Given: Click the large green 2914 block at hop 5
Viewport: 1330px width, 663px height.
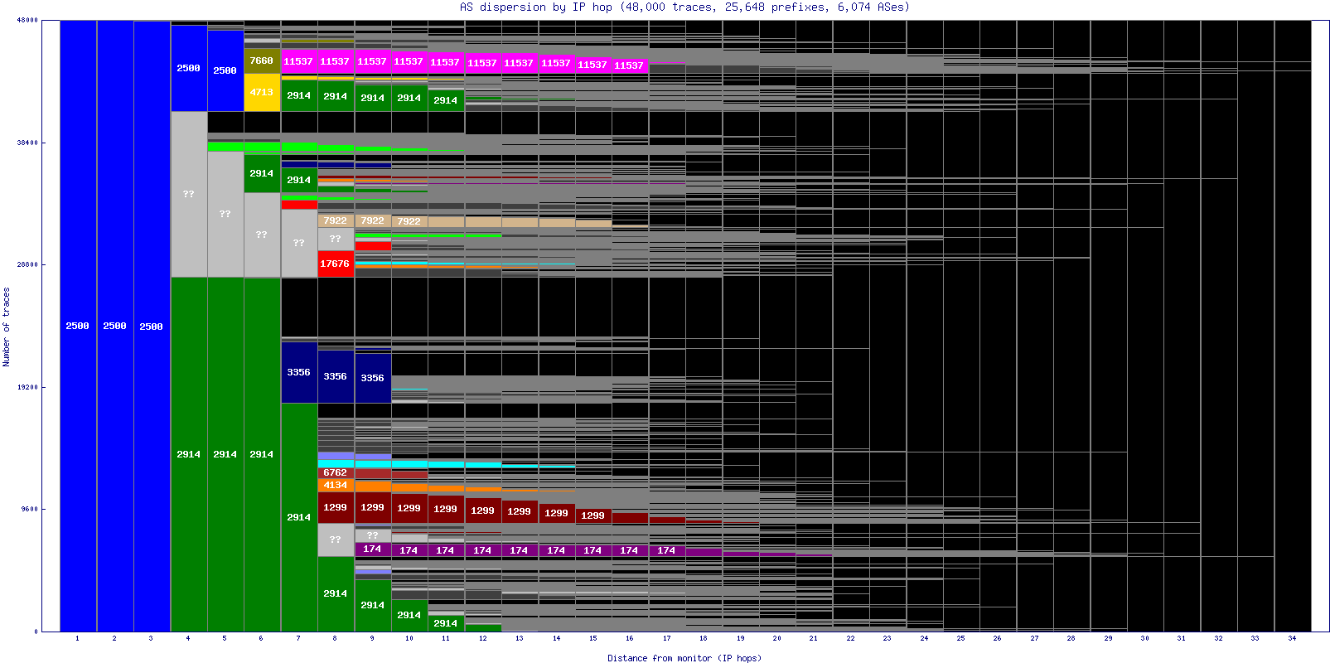Looking at the screenshot, I should [x=225, y=454].
